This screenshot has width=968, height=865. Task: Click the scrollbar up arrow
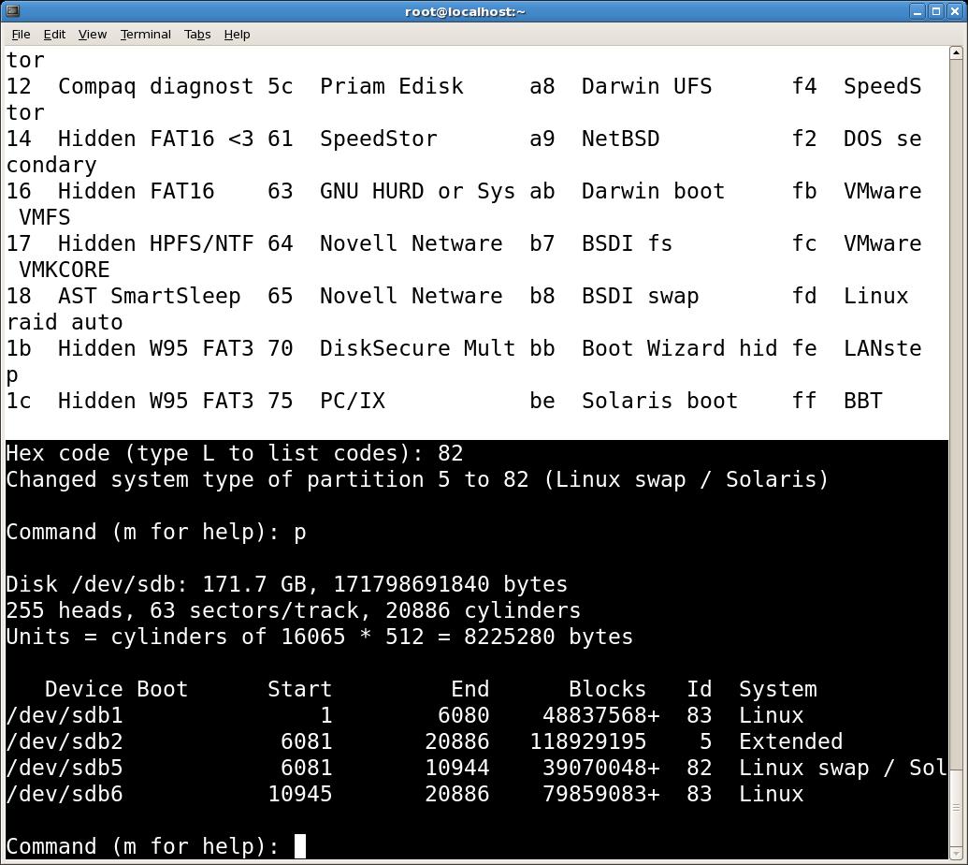tap(956, 53)
